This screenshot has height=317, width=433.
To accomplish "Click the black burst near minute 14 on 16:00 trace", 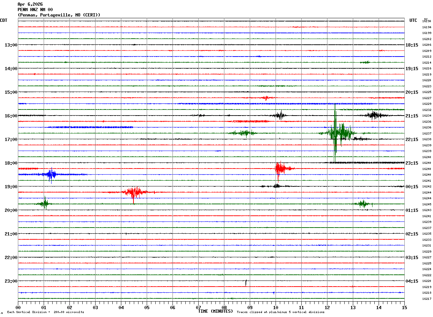I will [x=374, y=115].
